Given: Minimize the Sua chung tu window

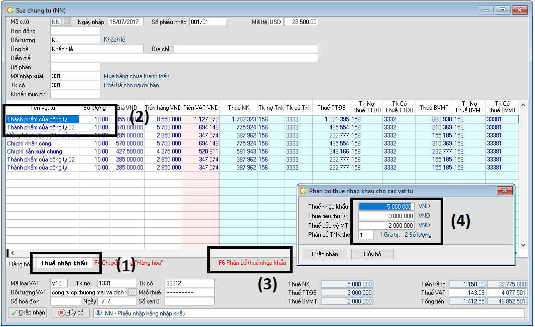Looking at the screenshot, I should click(x=485, y=10).
